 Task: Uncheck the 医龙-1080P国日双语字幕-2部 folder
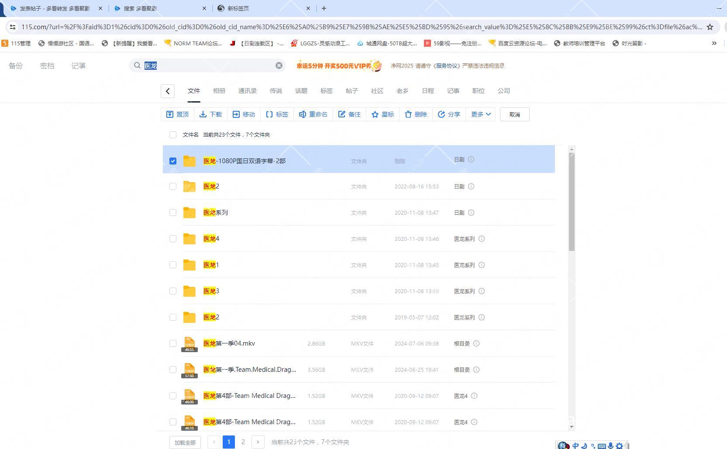point(173,161)
